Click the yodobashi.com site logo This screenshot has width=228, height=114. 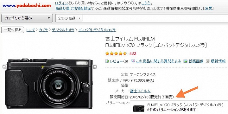pos(27,6)
